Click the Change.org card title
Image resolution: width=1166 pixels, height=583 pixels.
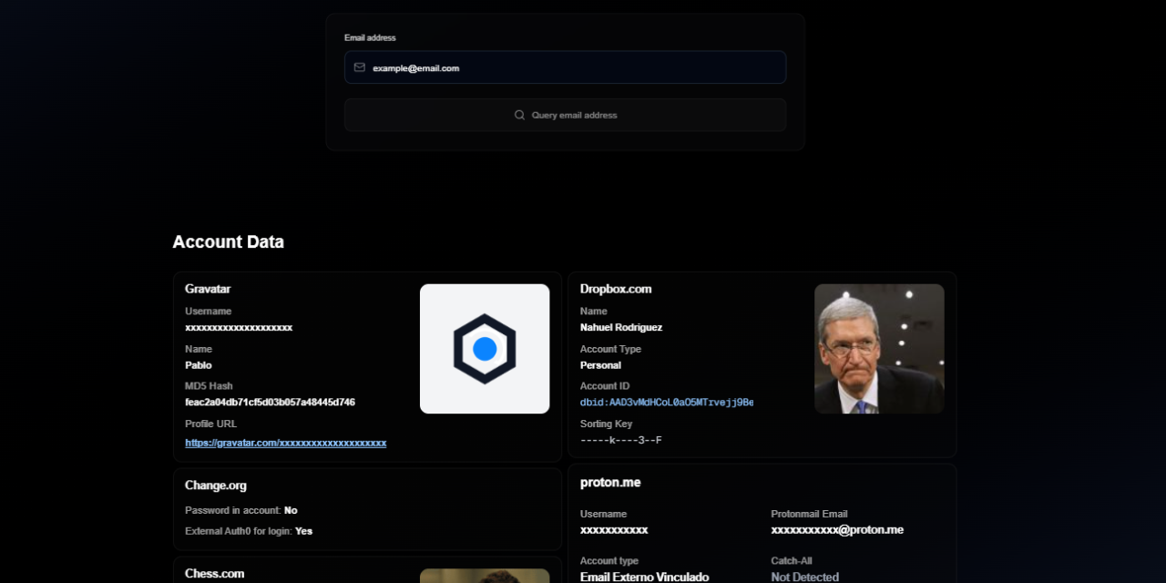(x=216, y=486)
